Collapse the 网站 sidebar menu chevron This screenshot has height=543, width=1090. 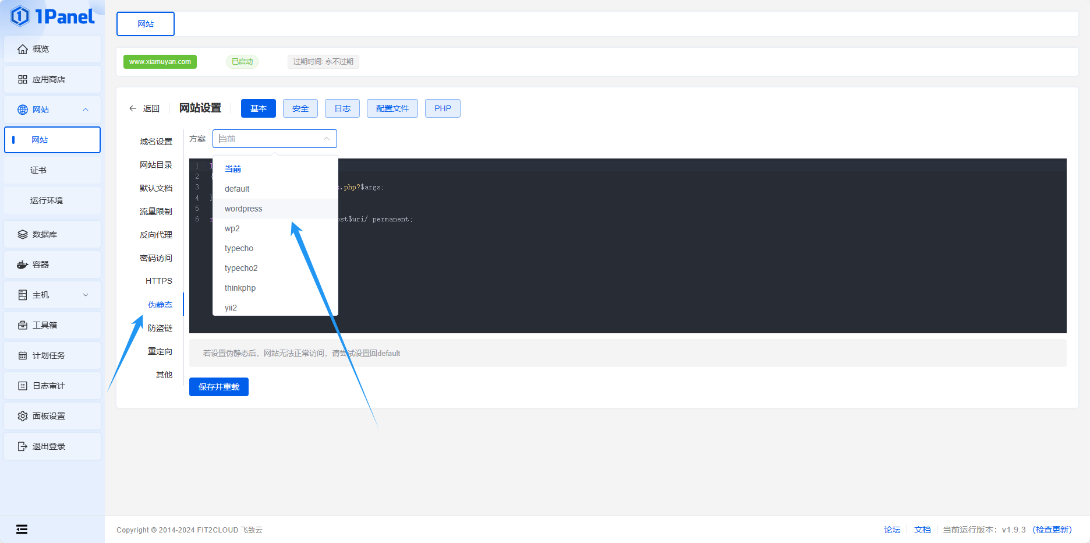[x=86, y=110]
